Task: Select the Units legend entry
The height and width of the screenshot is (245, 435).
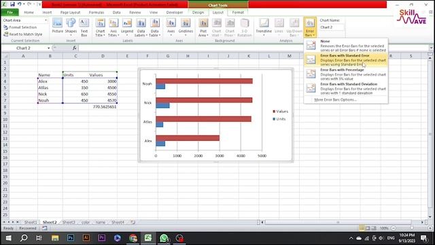Action: [279, 119]
